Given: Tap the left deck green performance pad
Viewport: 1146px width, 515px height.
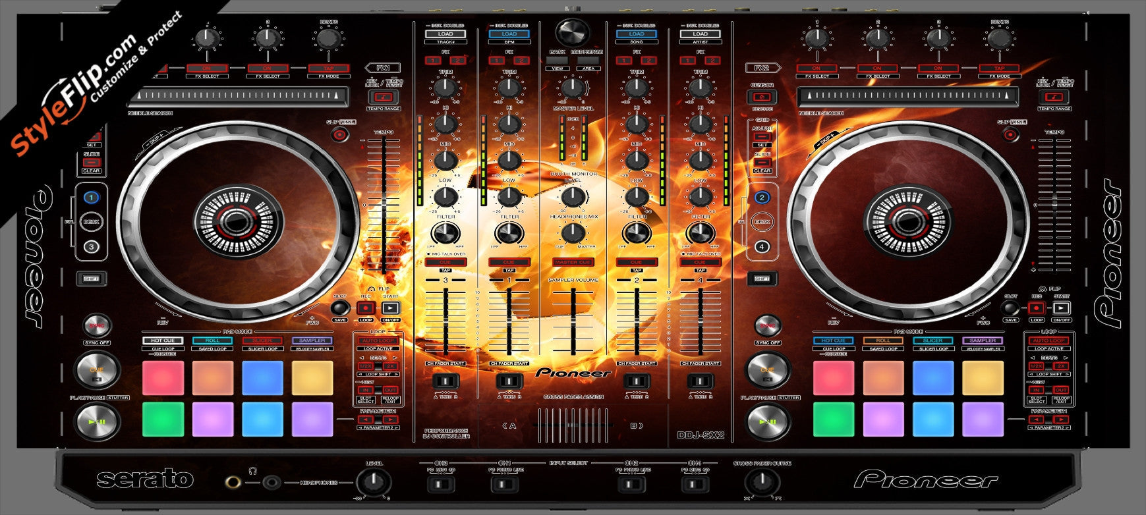Looking at the screenshot, I should [x=163, y=420].
